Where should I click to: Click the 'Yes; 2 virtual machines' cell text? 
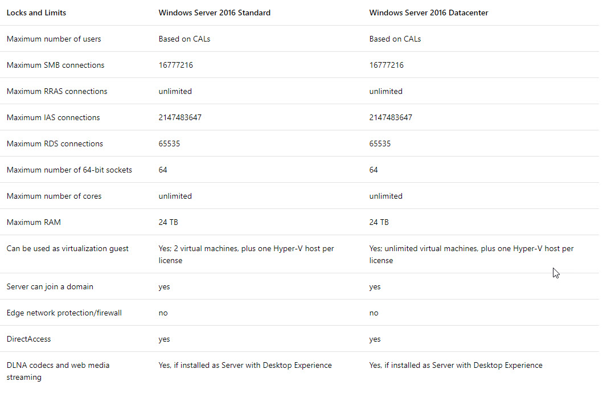click(246, 255)
